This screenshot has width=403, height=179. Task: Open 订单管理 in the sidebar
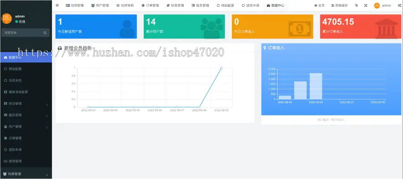point(26,138)
